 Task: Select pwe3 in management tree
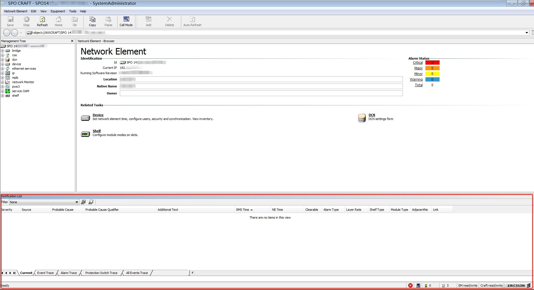[x=16, y=87]
